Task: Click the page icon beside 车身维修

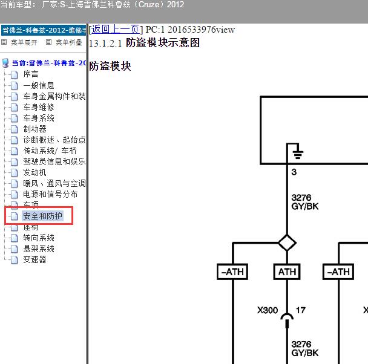Action: pos(15,108)
